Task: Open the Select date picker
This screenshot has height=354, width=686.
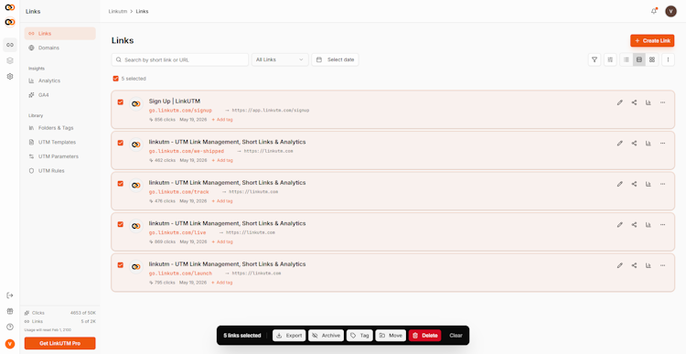Action: [x=335, y=59]
